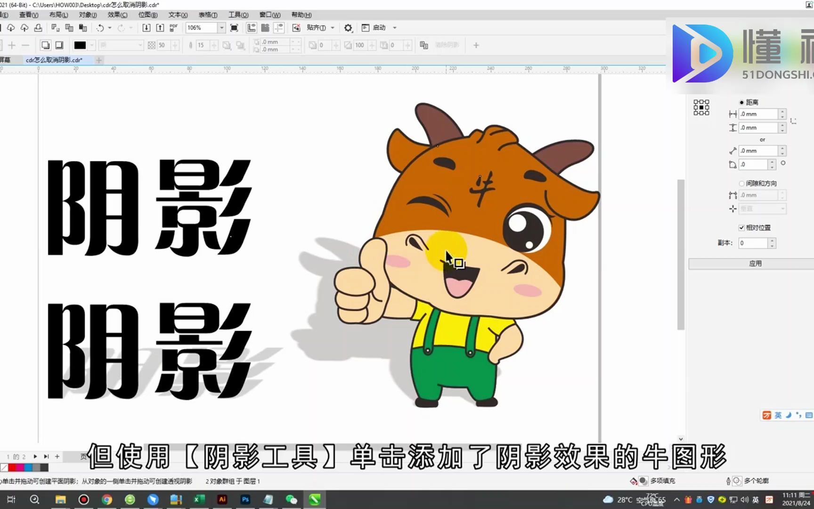Open the Options settings gear
Screen dimensions: 814x509
tap(348, 28)
